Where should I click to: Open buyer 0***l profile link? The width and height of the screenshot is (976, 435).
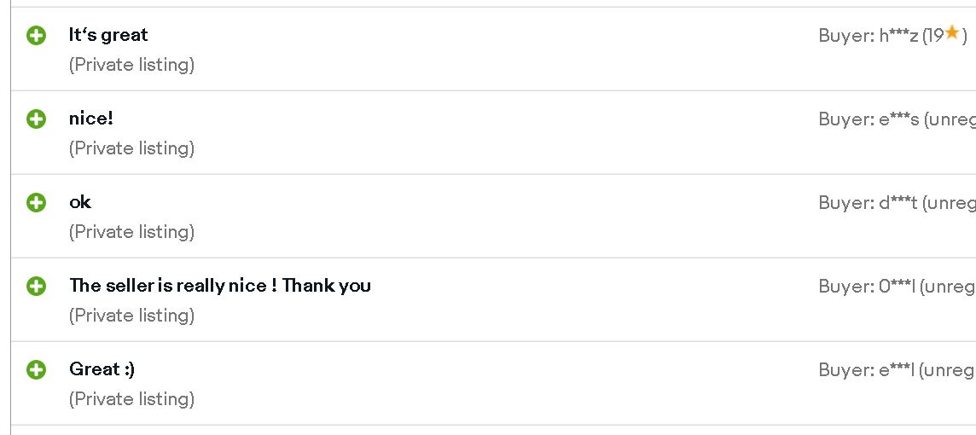tap(898, 287)
